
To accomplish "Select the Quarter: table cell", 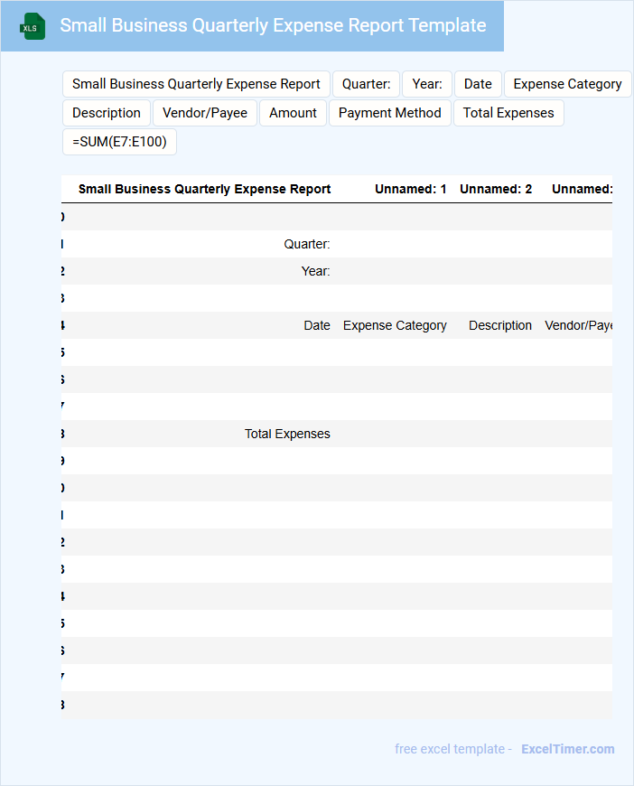I will (307, 244).
